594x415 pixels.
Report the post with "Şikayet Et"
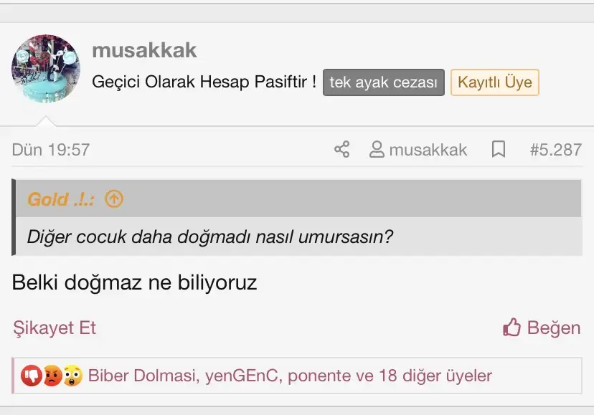(55, 328)
